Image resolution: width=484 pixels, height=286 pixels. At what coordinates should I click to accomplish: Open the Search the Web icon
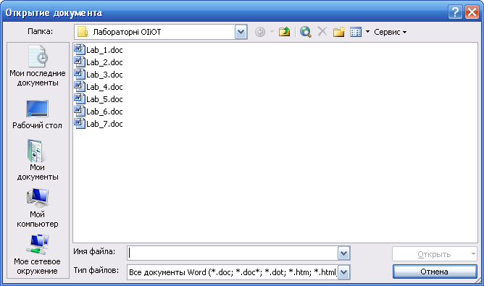click(x=305, y=32)
